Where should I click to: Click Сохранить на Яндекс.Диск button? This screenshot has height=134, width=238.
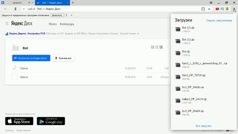tap(31, 58)
